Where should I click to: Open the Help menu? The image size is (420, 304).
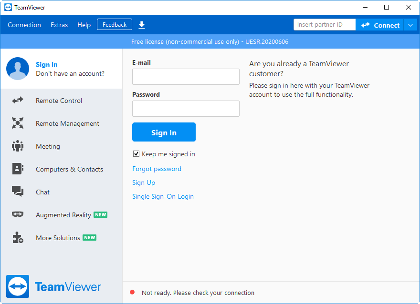pyautogui.click(x=84, y=25)
